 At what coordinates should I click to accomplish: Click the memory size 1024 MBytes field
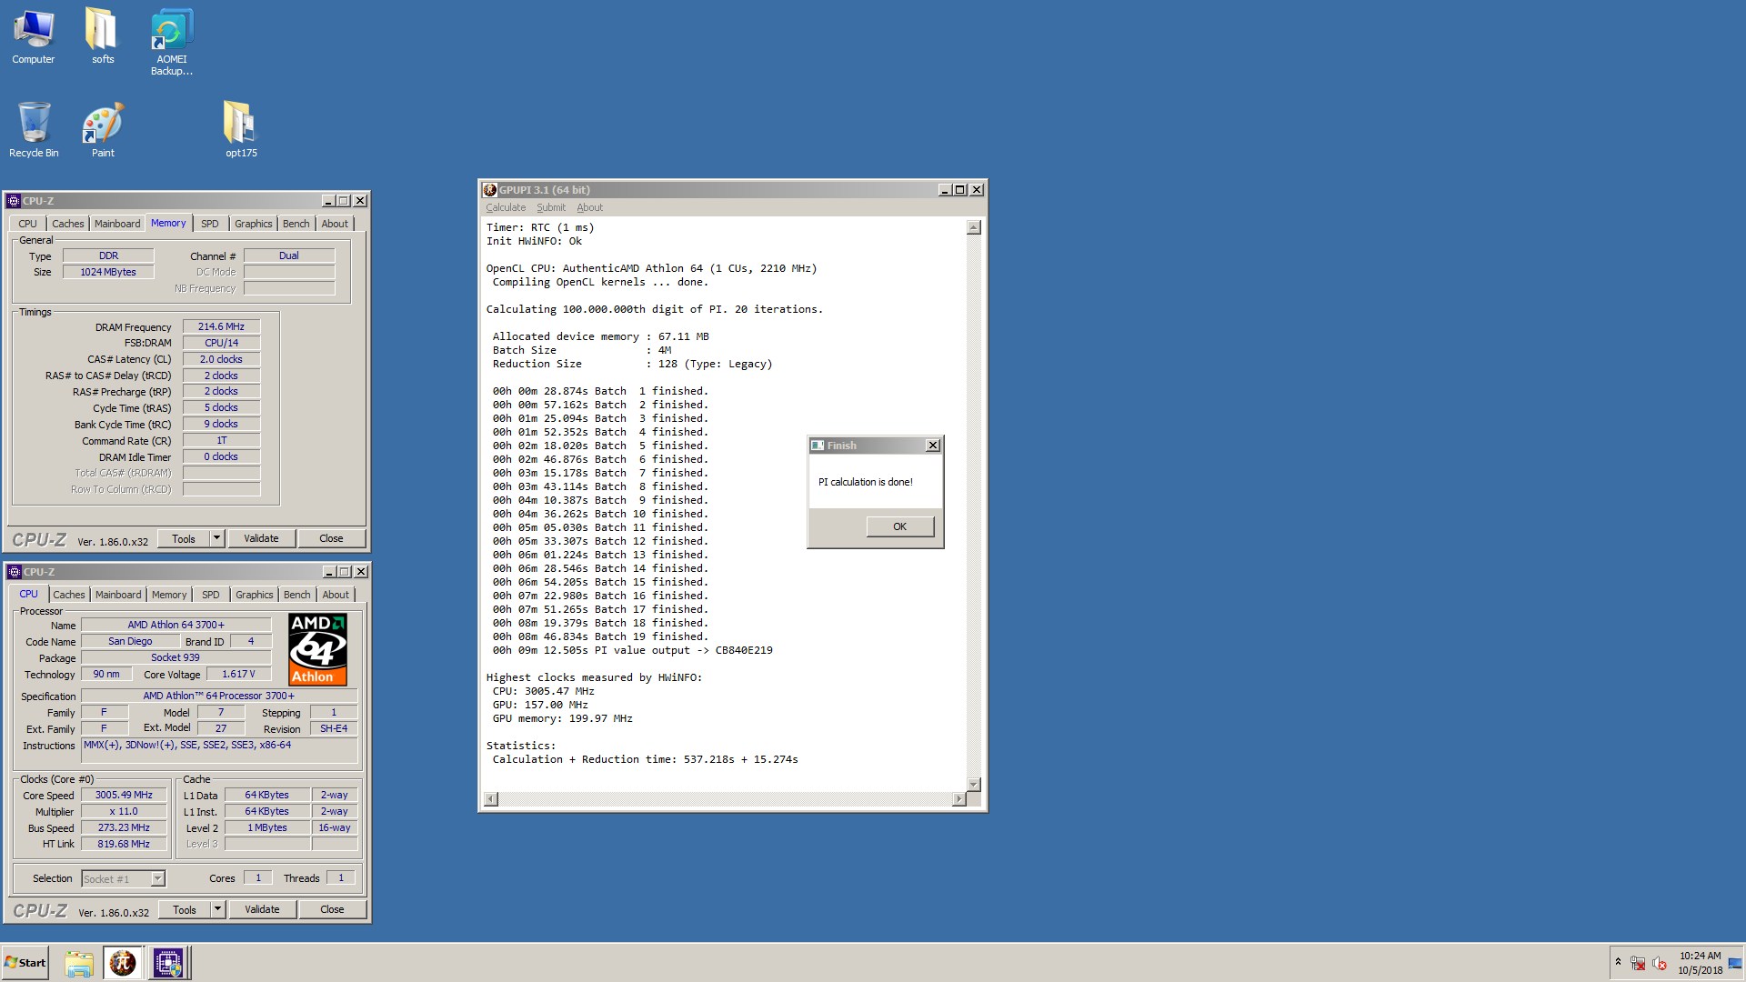pyautogui.click(x=108, y=272)
